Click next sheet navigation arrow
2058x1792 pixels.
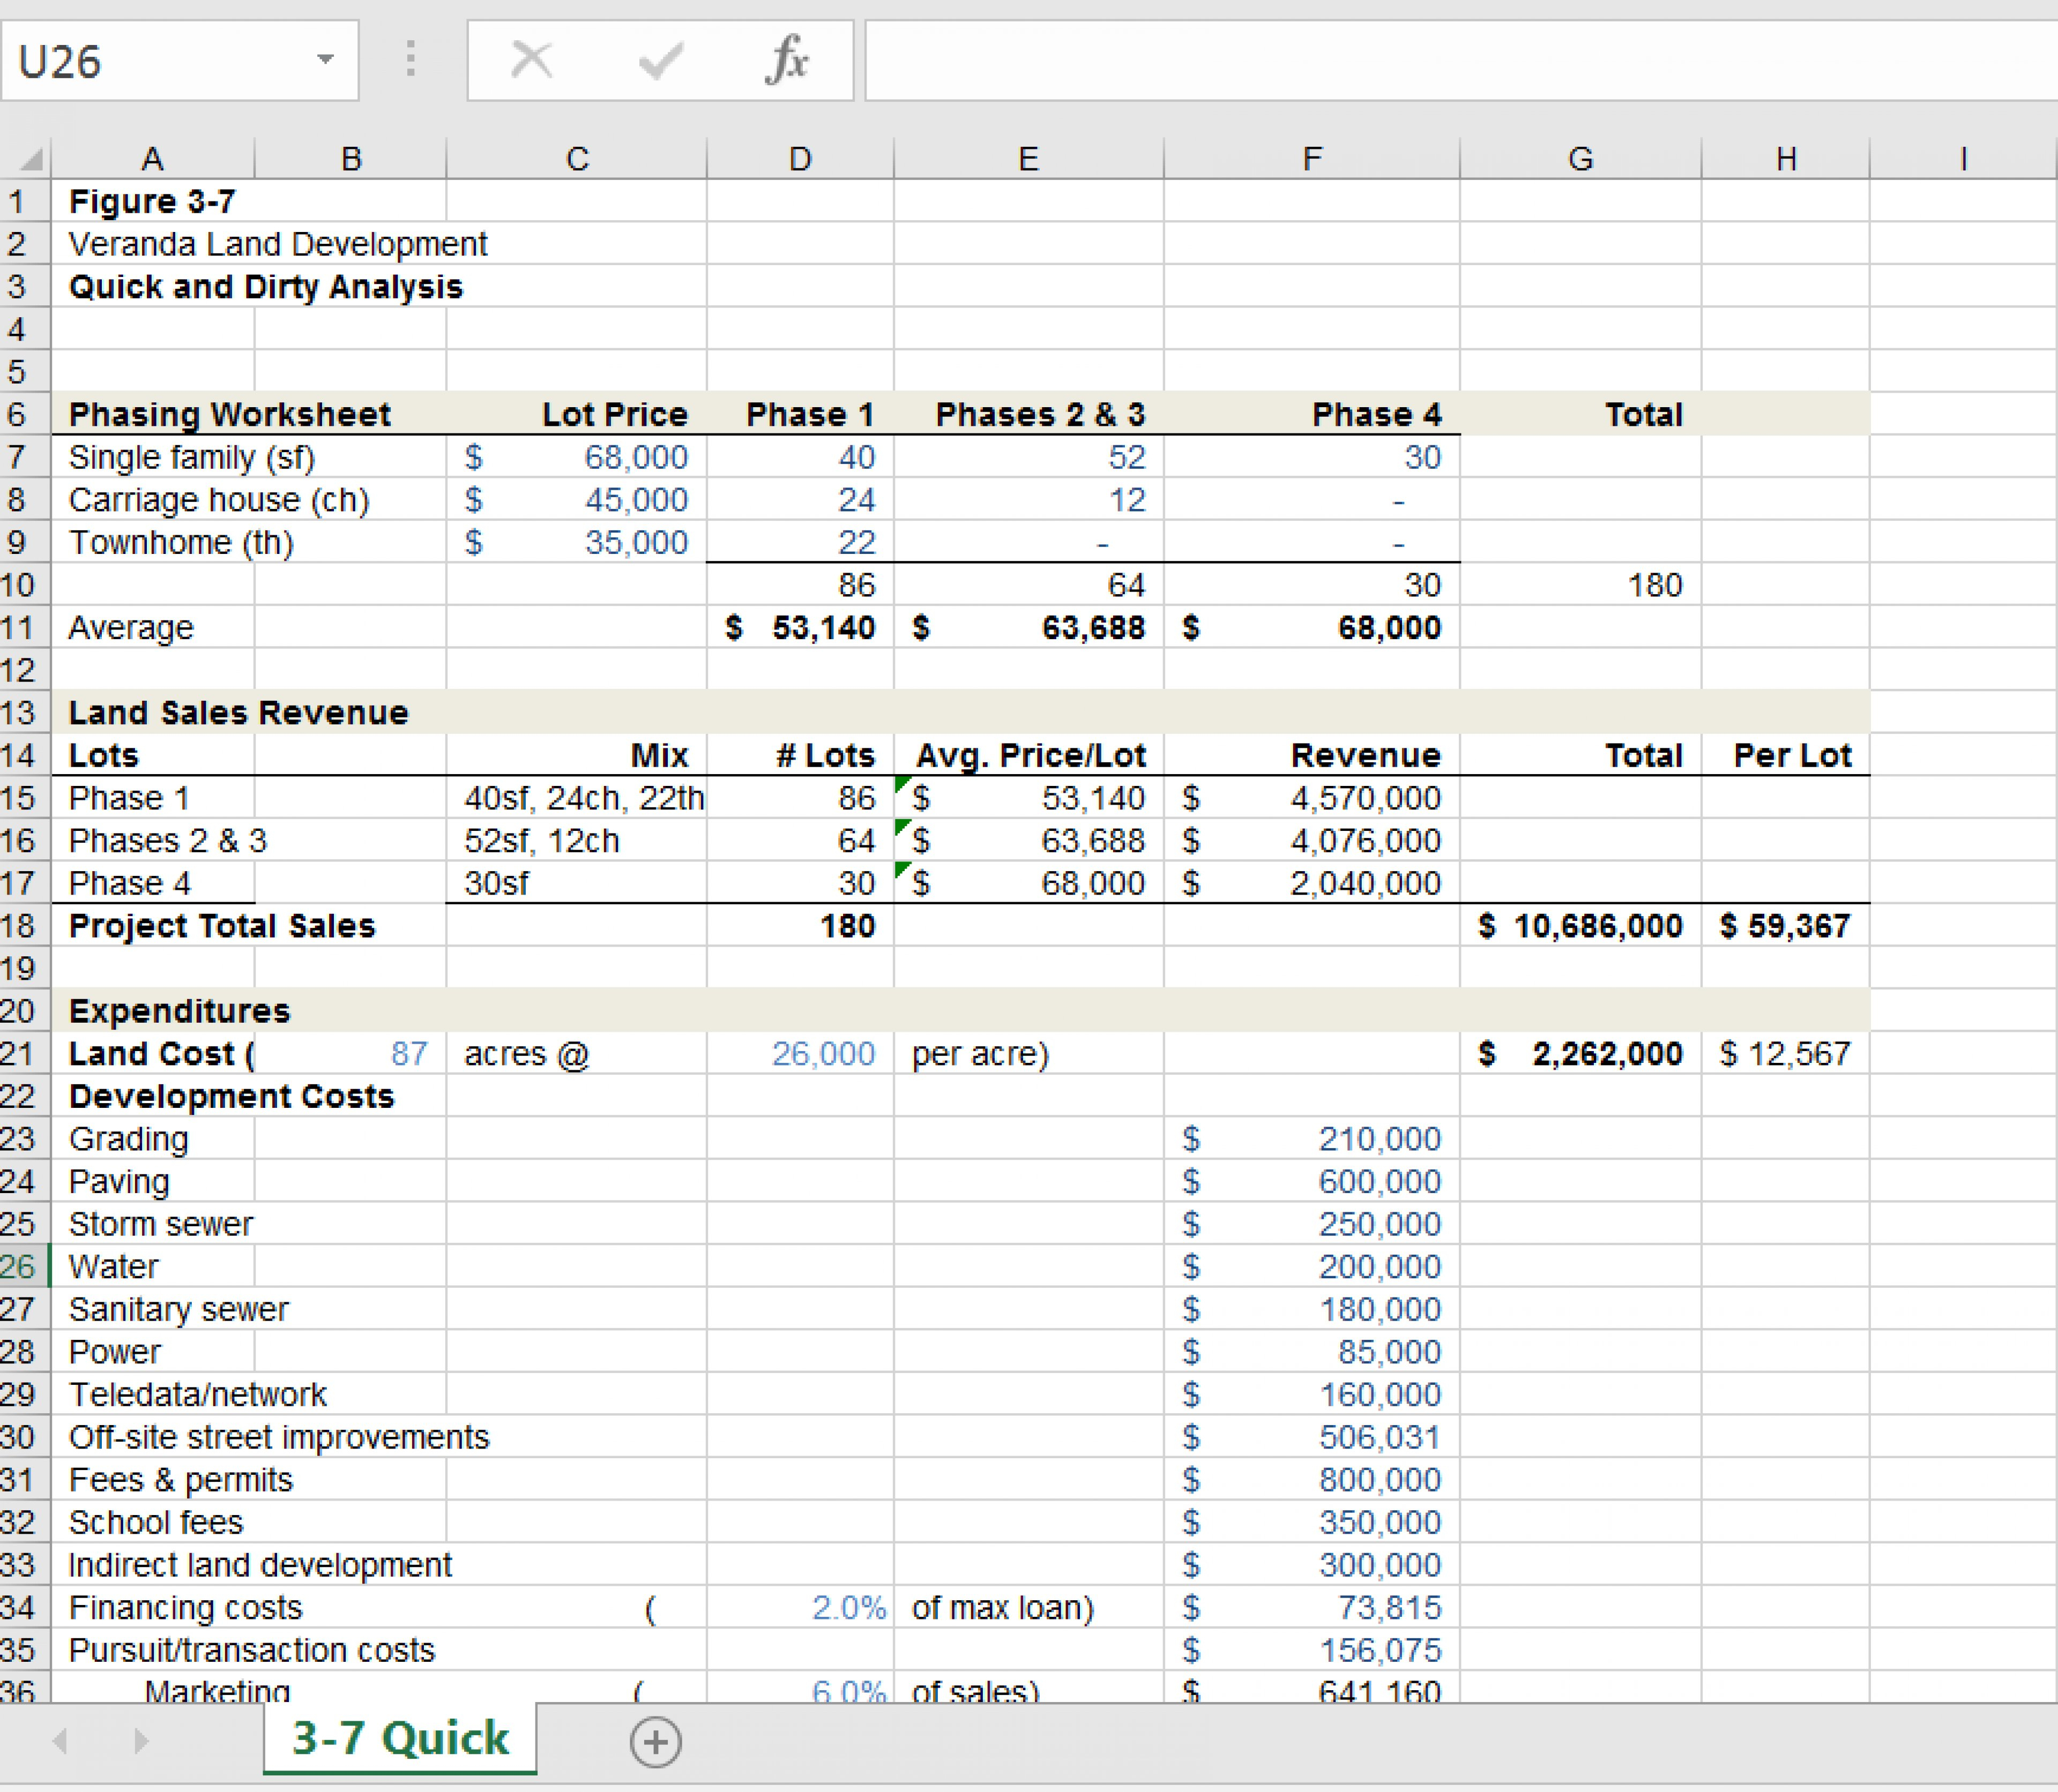coord(141,1741)
